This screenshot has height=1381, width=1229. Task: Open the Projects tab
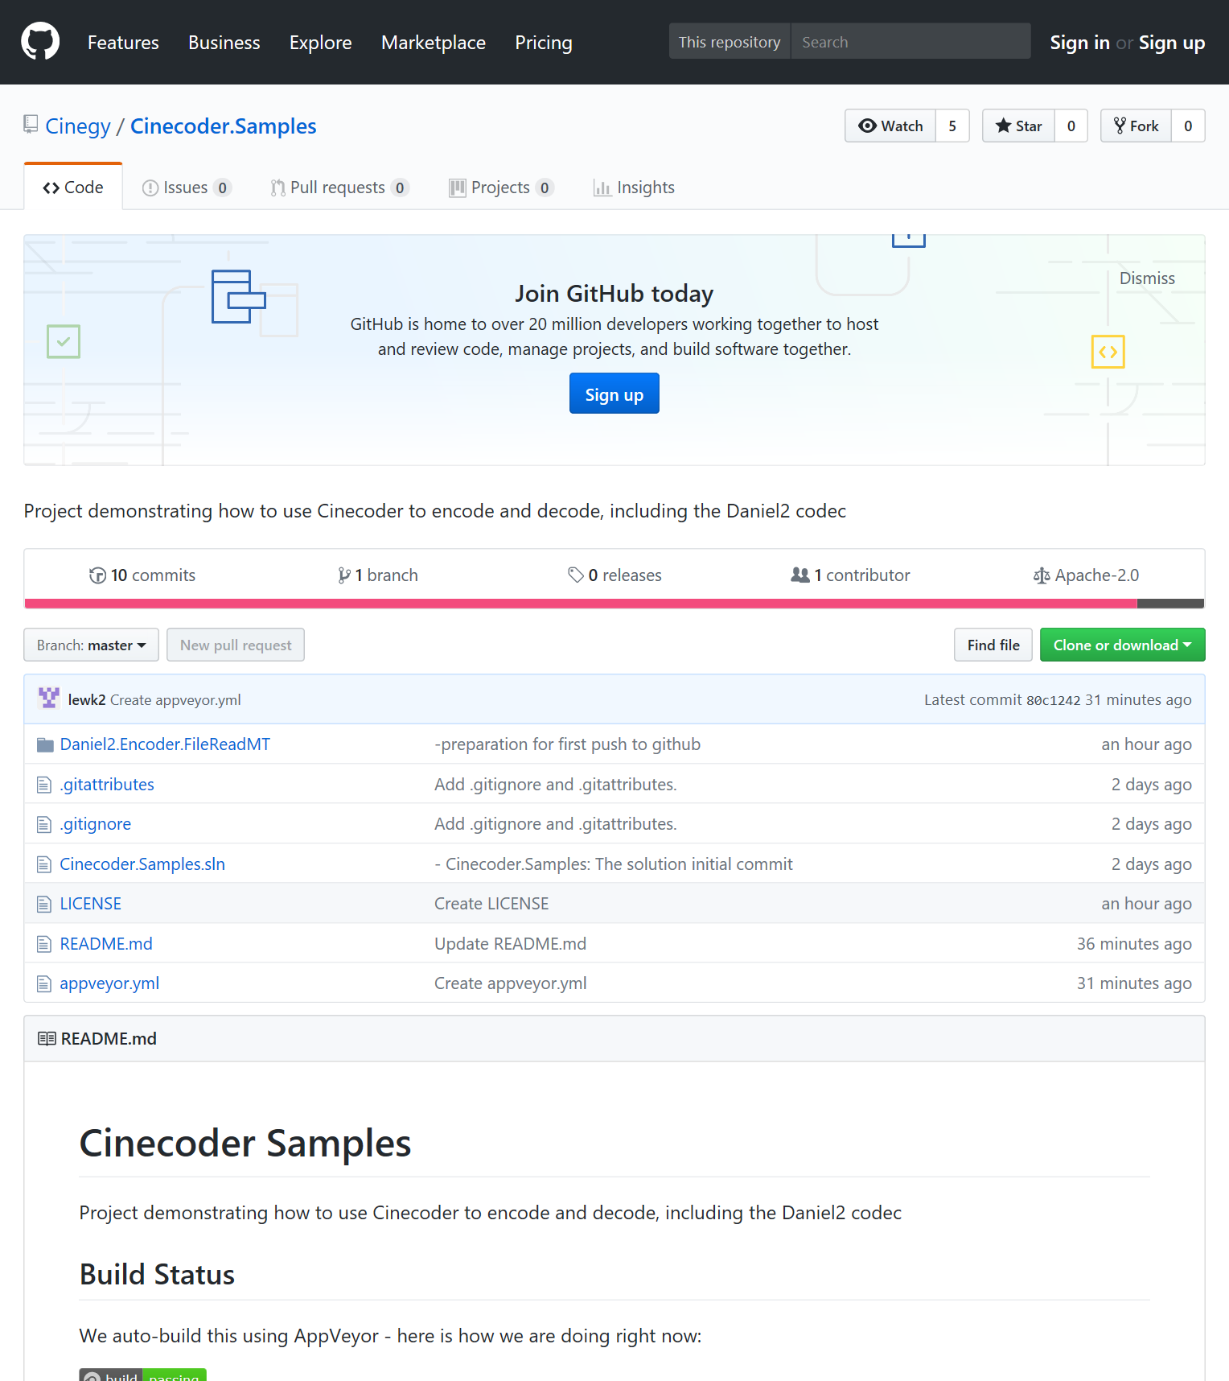(x=501, y=188)
